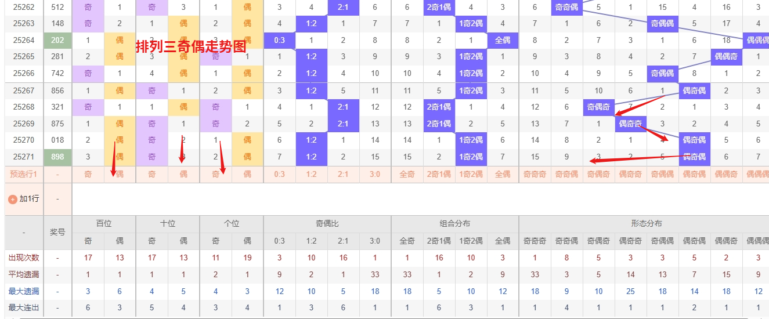Click the 加1行 add row label
Image resolution: width=769 pixels, height=319 pixels.
click(29, 199)
